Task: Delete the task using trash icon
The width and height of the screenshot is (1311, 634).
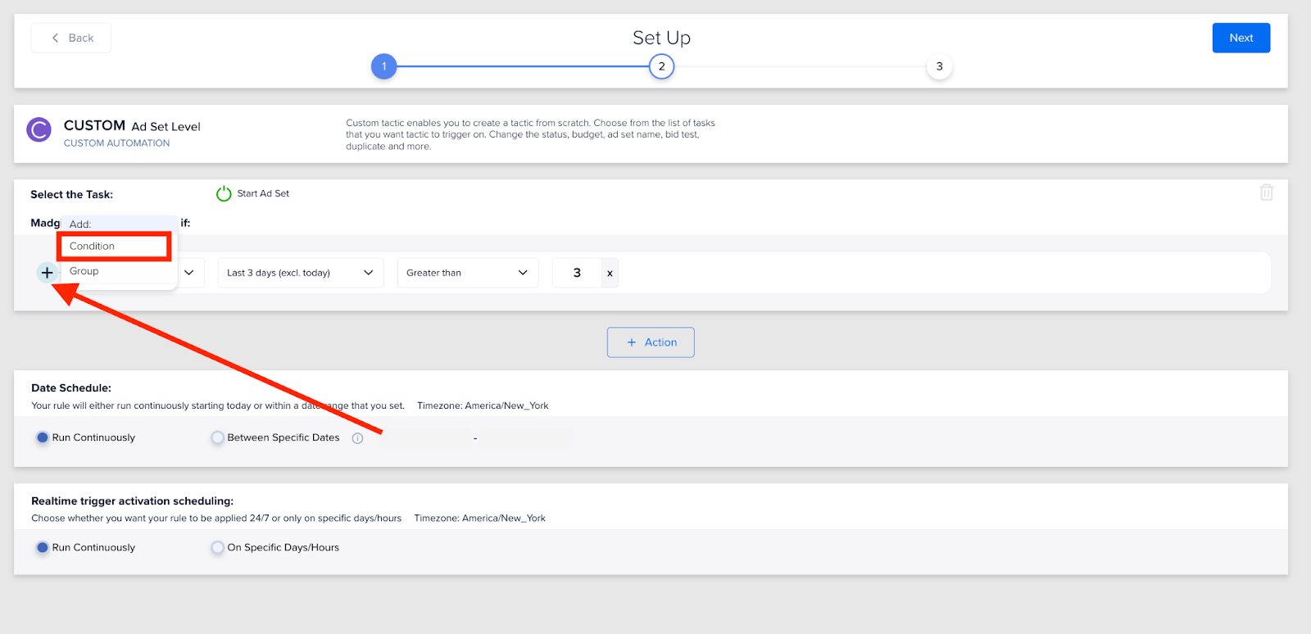Action: 1266,192
